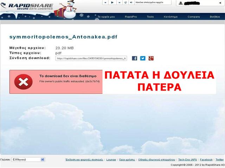
Task: Click the download link URL field
Action: point(91,58)
